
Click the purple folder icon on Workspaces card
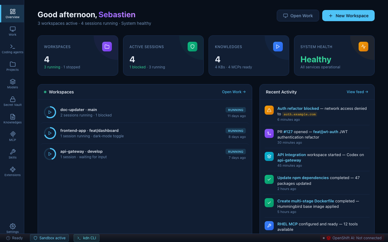click(107, 47)
